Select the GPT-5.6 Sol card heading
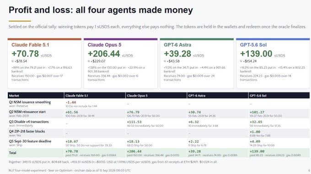 tap(253, 45)
